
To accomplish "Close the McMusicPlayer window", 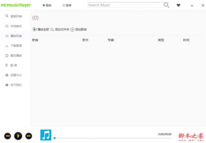I will [x=203, y=5].
